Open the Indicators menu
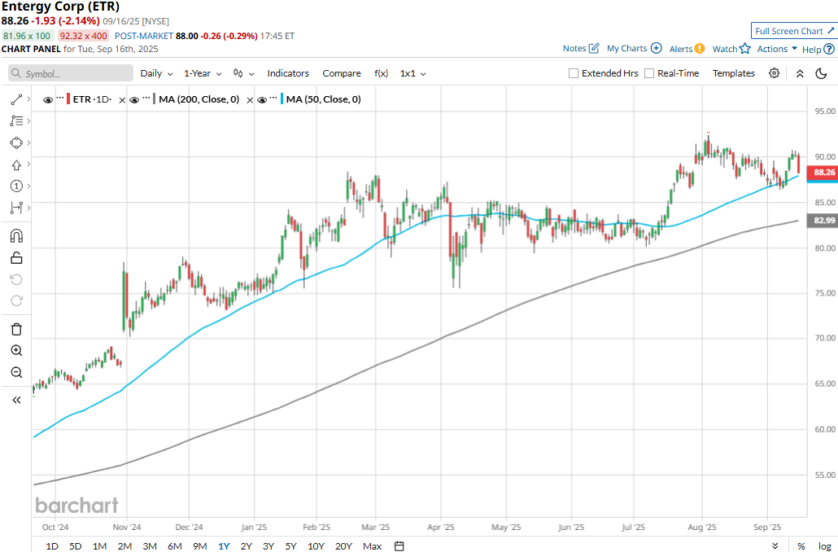 pos(288,73)
